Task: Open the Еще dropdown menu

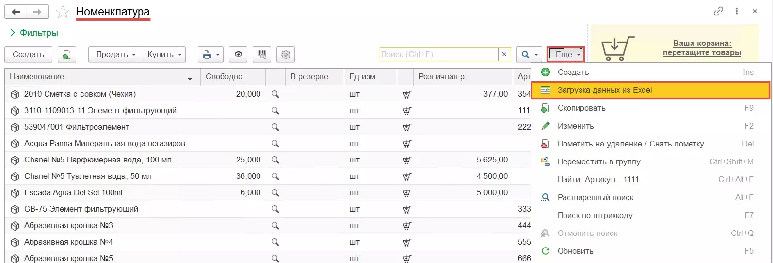Action: tap(565, 55)
